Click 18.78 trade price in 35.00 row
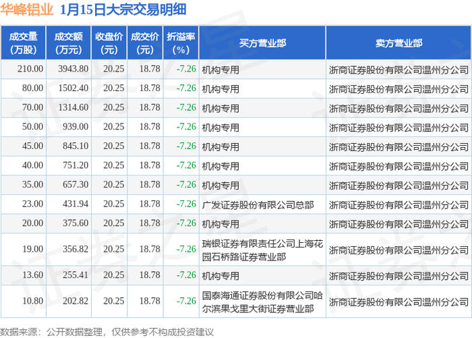This screenshot has width=472, height=338. pos(150,185)
